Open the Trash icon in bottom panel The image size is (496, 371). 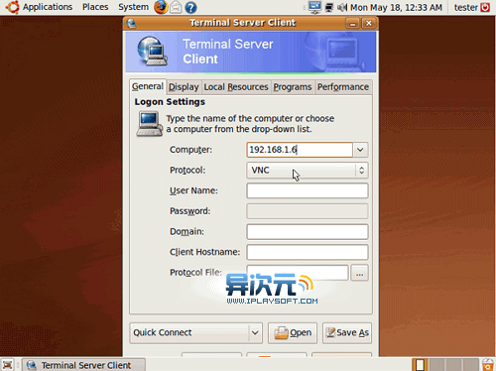click(x=488, y=365)
